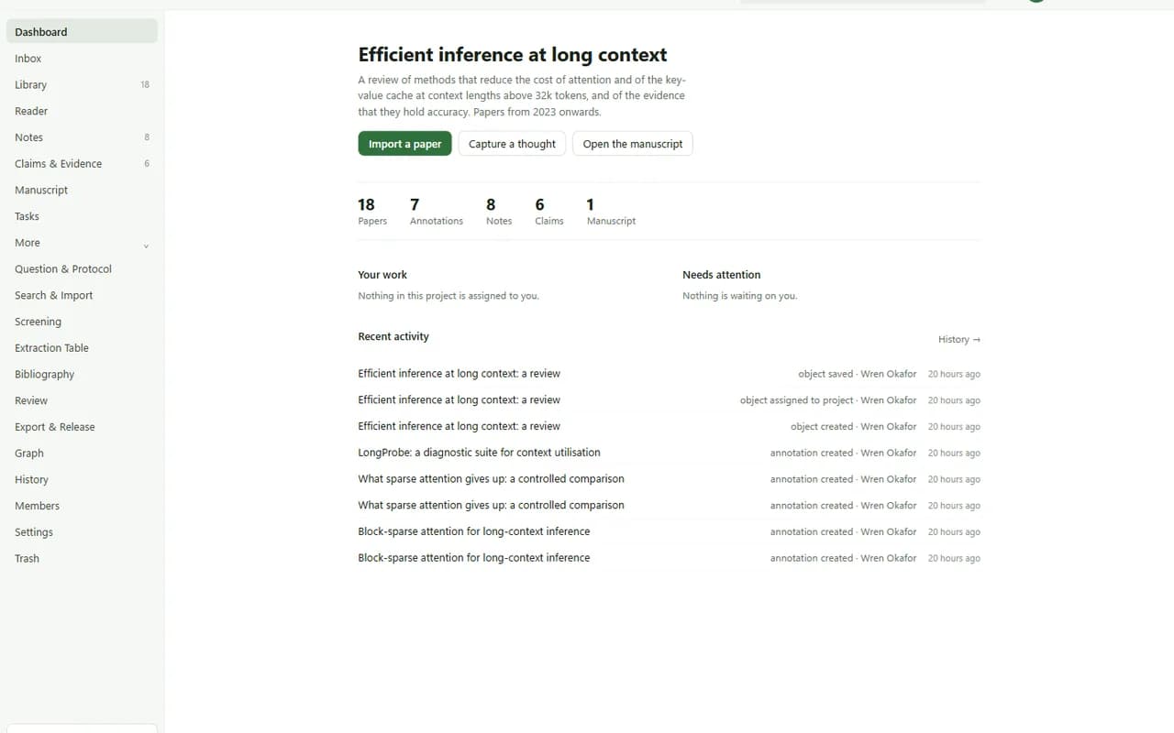Follow the History arrow link beside Recent activity

pos(959,340)
